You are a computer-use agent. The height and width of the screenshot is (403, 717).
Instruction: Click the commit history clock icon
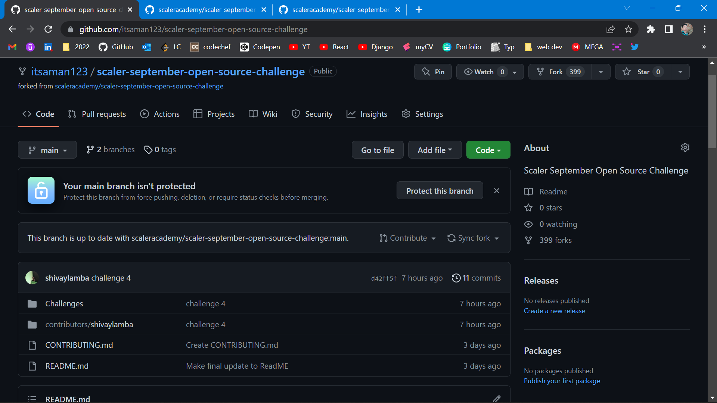[x=456, y=278]
